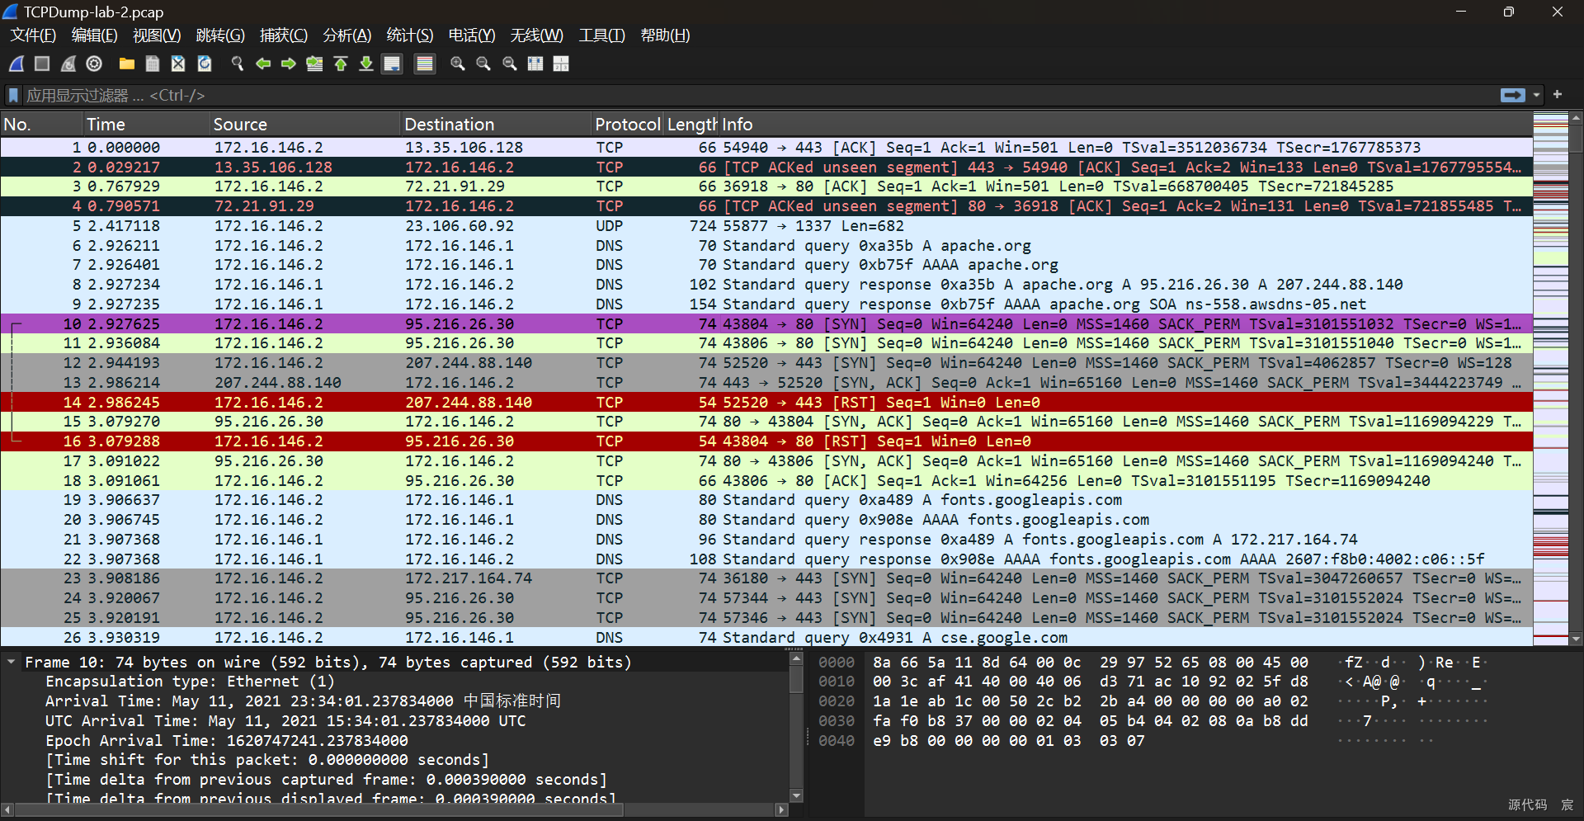Click the packet list scrollbar down arrow
1584x821 pixels.
[x=1576, y=639]
